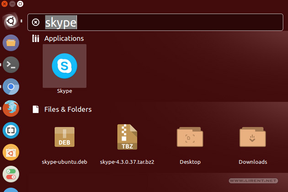Launch the Skype application icon
The height and width of the screenshot is (192, 288).
[64, 66]
